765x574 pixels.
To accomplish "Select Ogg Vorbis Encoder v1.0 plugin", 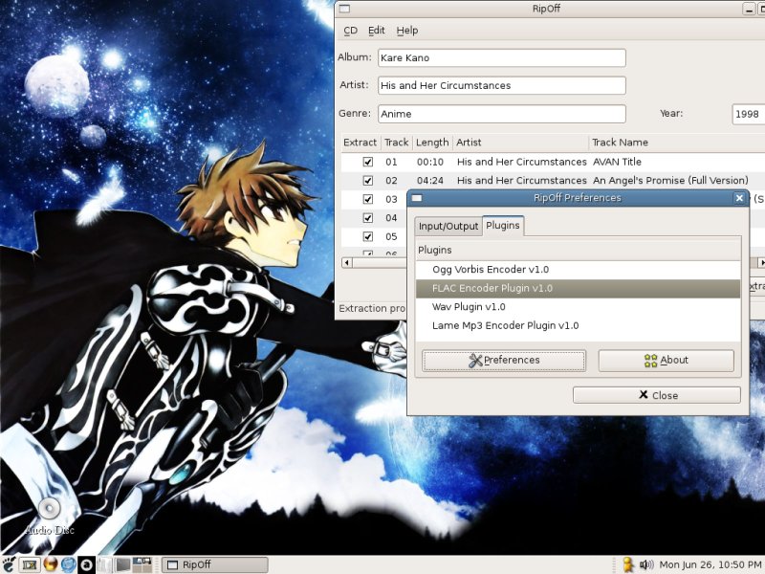I will click(491, 270).
